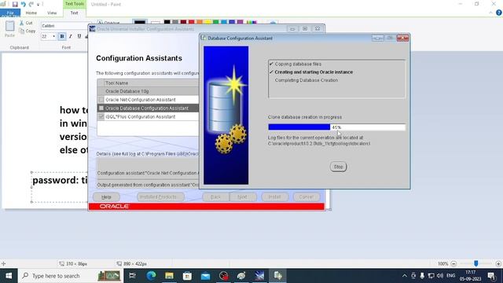Select the 'Oracle Database 10g' row
This screenshot has height=283, width=503.
tap(148, 91)
